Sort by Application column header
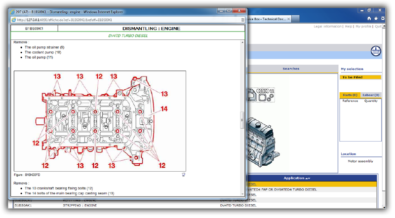The height and width of the screenshot is (218, 395). pyautogui.click(x=297, y=178)
